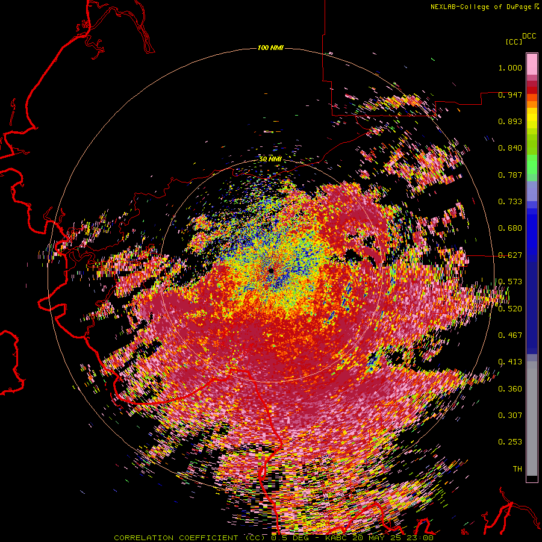Click the Correlation Coefficient KABC caption text
The width and height of the screenshot is (542, 542).
pos(273,538)
